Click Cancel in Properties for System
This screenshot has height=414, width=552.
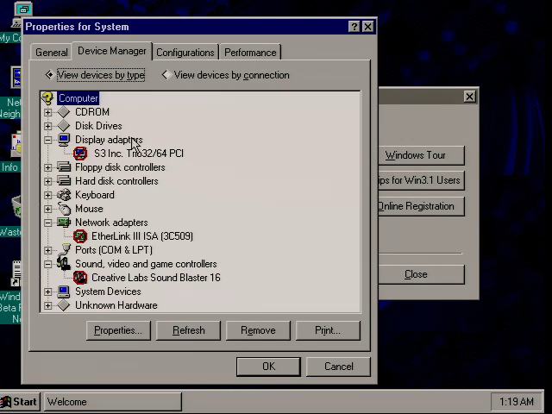point(338,367)
